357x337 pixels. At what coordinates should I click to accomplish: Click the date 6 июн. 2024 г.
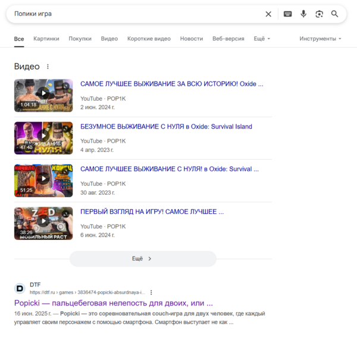98,235
